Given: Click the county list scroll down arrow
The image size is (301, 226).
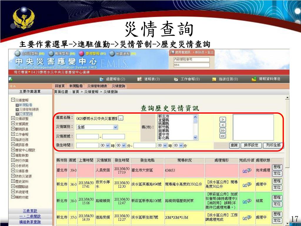Looking at the screenshot, I should [x=195, y=137].
